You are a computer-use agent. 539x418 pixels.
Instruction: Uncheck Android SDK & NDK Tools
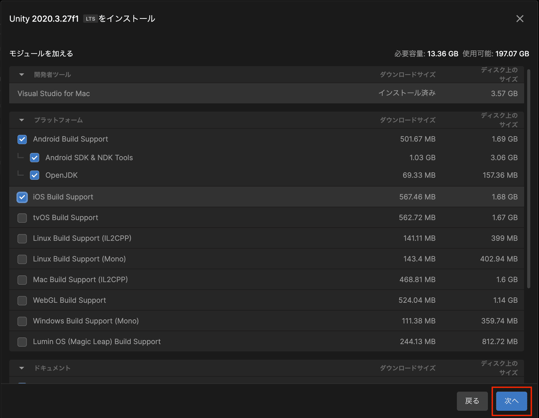click(x=35, y=158)
